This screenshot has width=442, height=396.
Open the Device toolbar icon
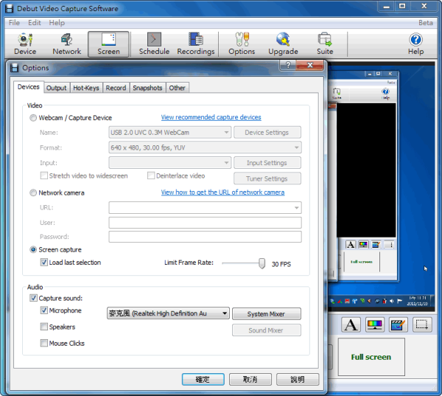coord(25,44)
